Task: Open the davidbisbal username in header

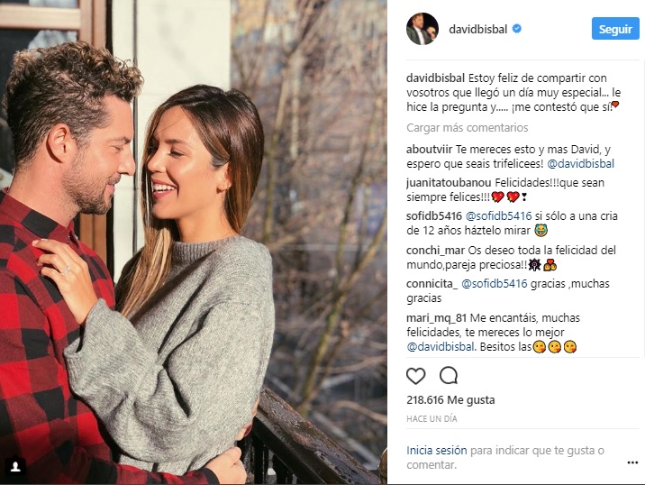Action: coord(478,29)
